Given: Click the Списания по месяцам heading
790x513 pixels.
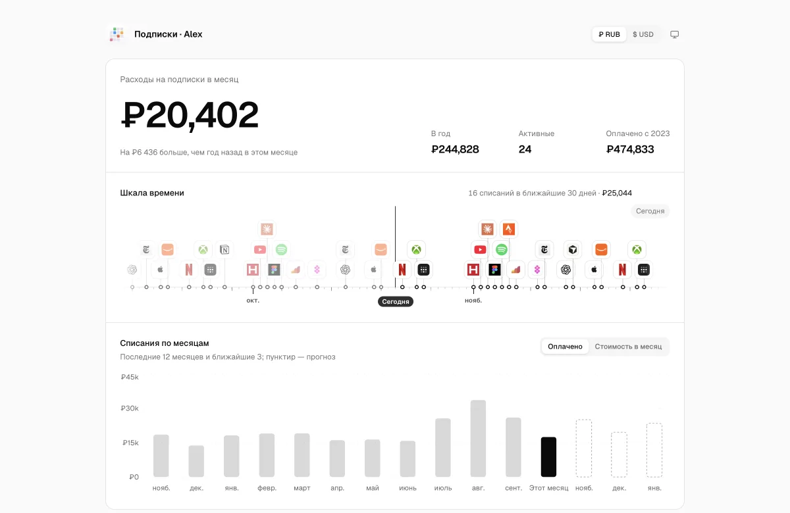Looking at the screenshot, I should coord(165,343).
